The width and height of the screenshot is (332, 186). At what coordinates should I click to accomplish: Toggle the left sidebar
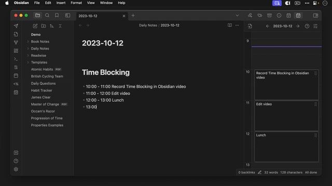(67, 15)
